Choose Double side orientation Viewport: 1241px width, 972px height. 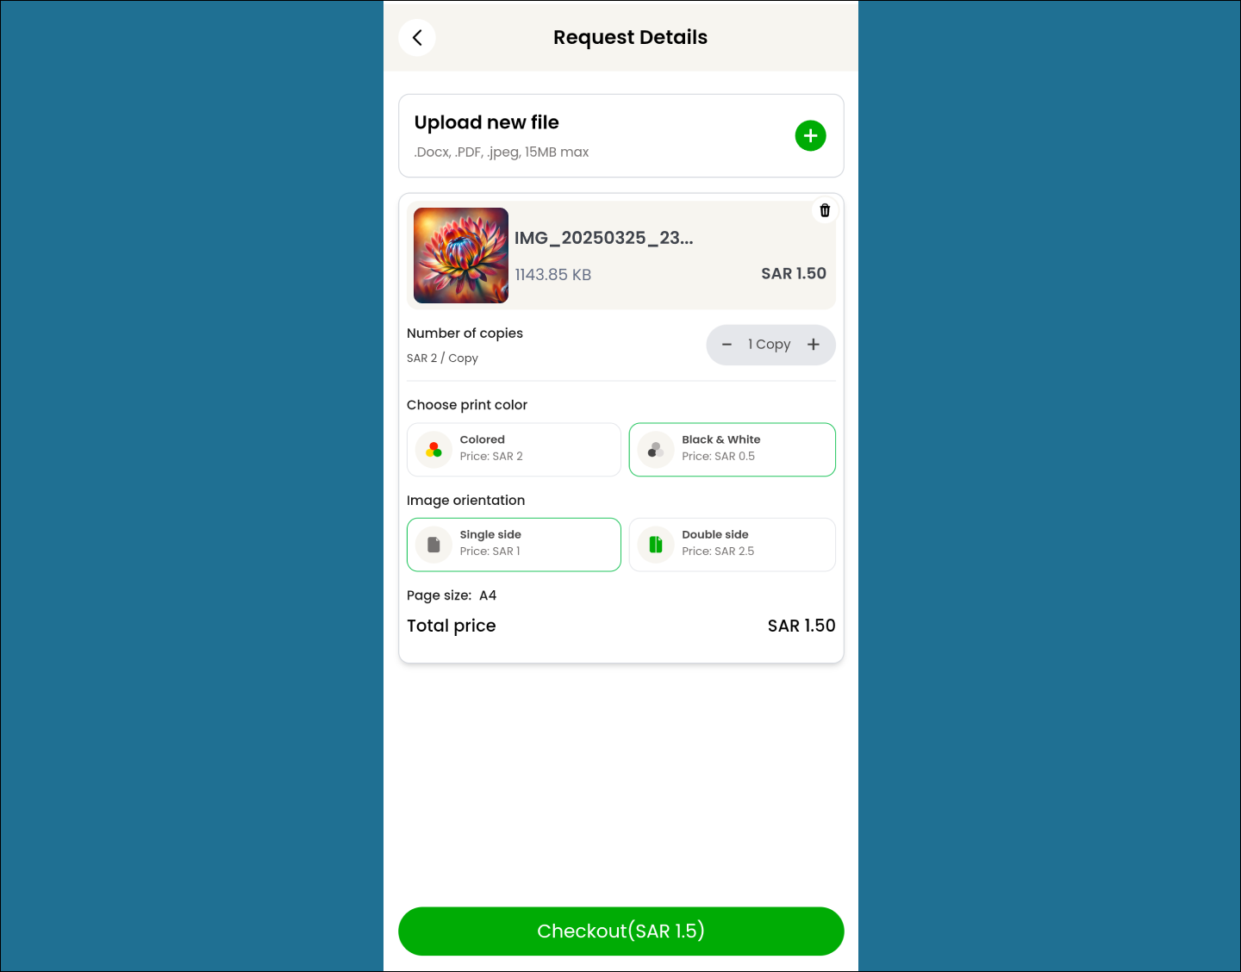point(733,545)
